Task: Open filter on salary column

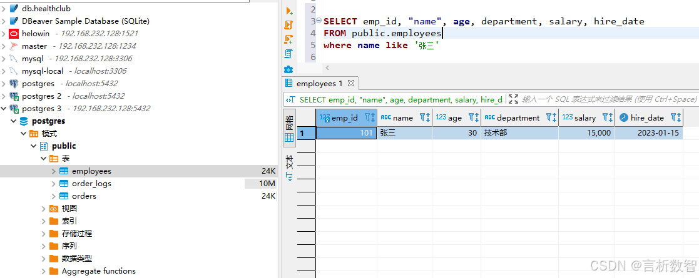Action: [x=605, y=117]
